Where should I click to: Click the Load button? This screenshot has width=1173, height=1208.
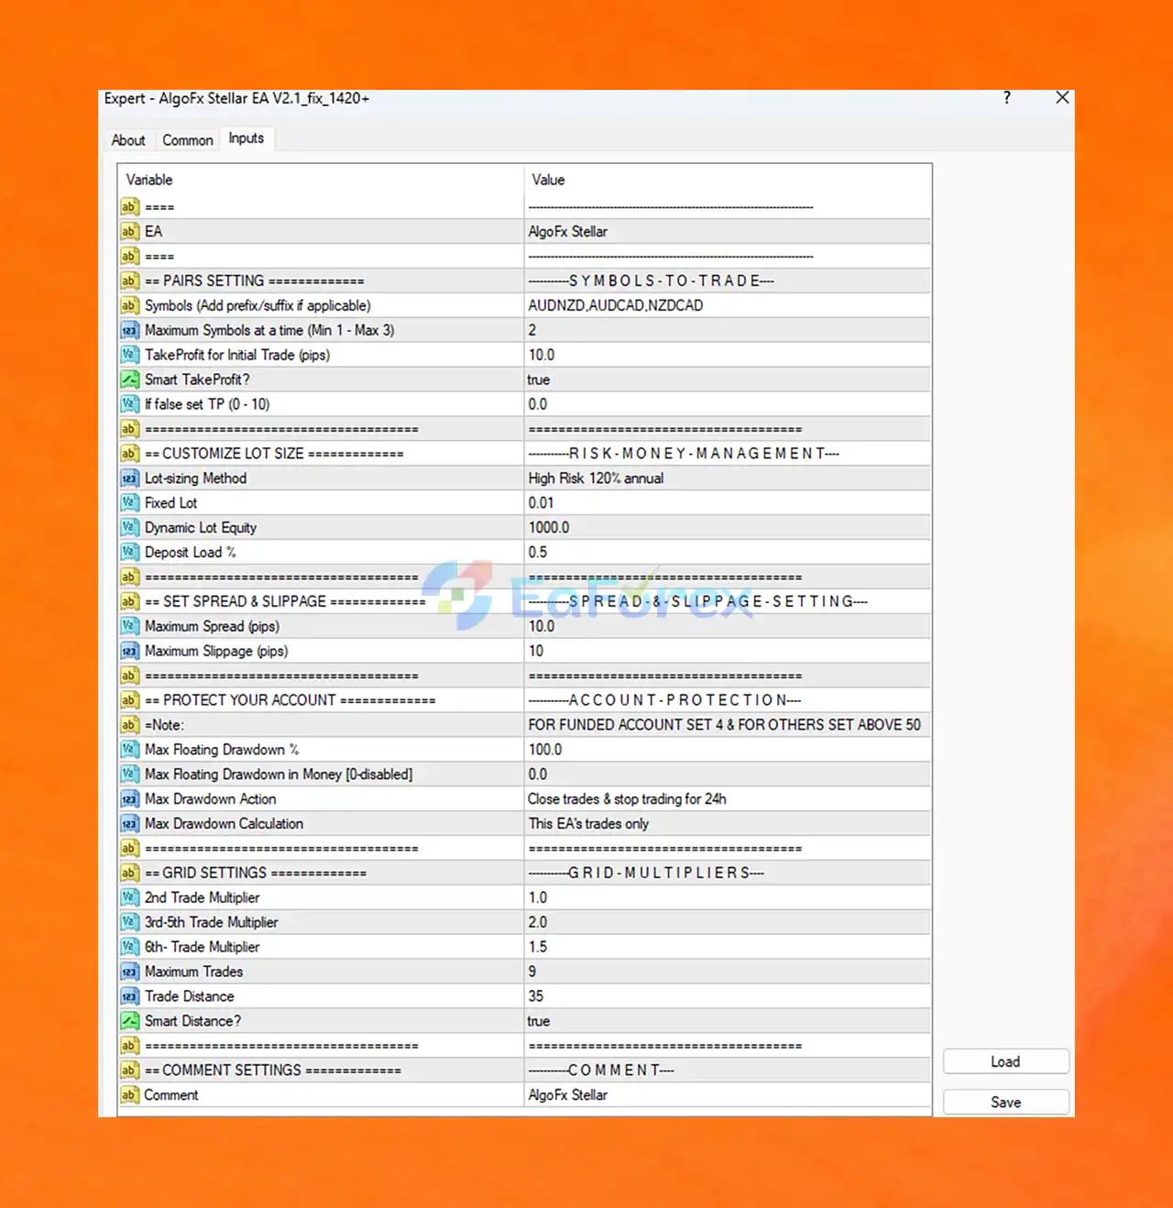tap(1005, 1061)
